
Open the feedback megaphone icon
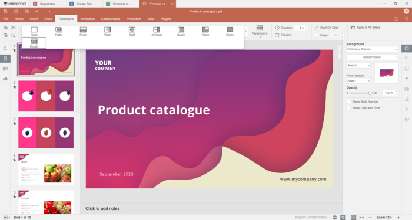point(5,79)
